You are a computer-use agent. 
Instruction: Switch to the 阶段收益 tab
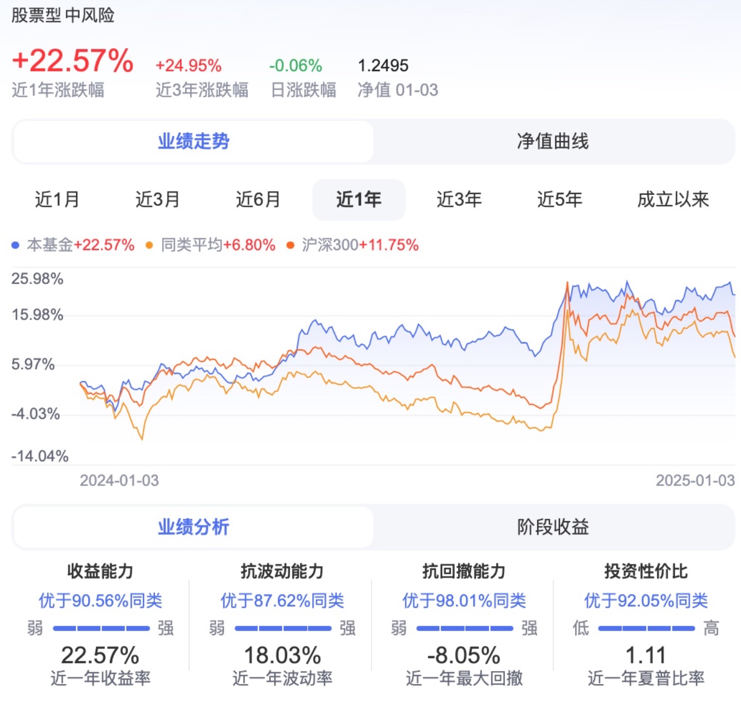(x=553, y=527)
